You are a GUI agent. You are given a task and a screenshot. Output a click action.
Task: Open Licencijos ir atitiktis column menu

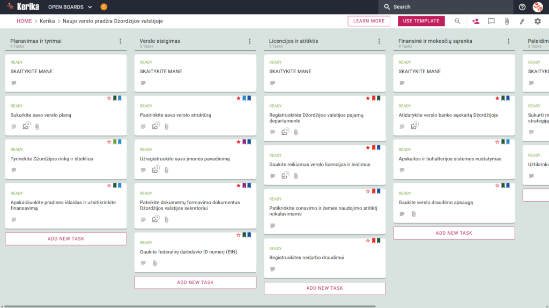pyautogui.click(x=379, y=41)
